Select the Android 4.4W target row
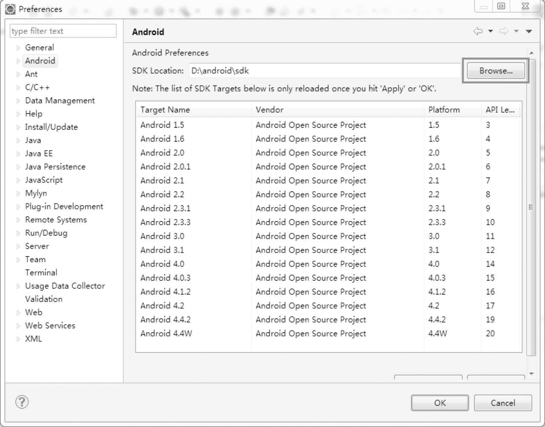This screenshot has height=427, width=545. click(x=329, y=334)
